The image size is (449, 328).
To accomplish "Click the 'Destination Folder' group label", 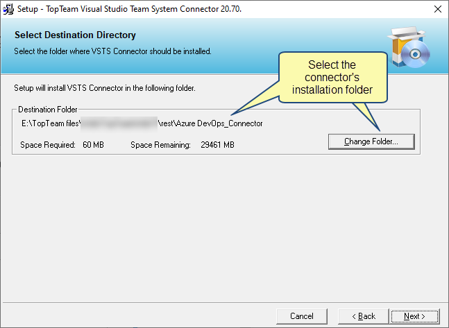I will coord(47,110).
